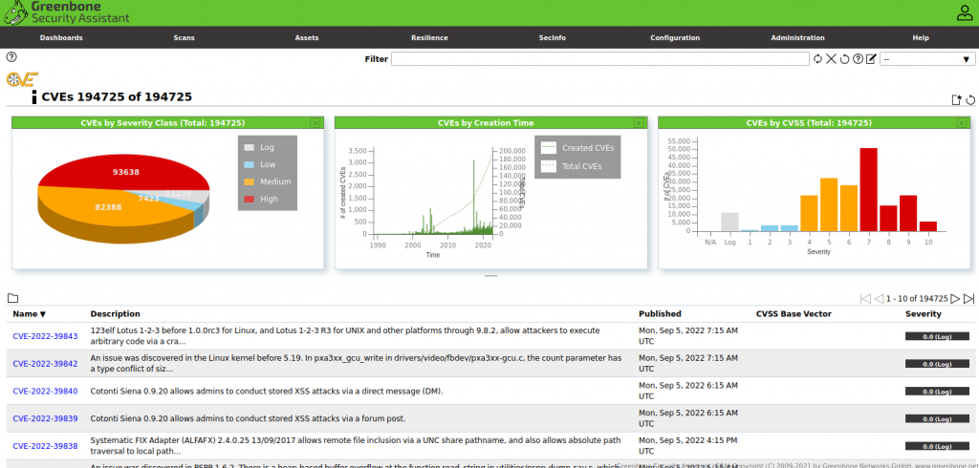The width and height of the screenshot is (979, 468).
Task: Click the Low legend color swatch
Action: 250,164
